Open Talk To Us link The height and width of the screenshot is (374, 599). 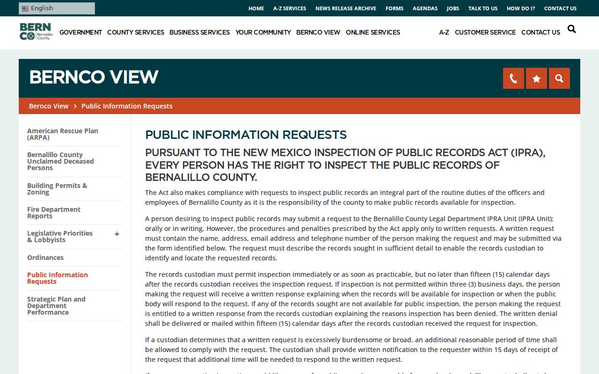click(483, 8)
